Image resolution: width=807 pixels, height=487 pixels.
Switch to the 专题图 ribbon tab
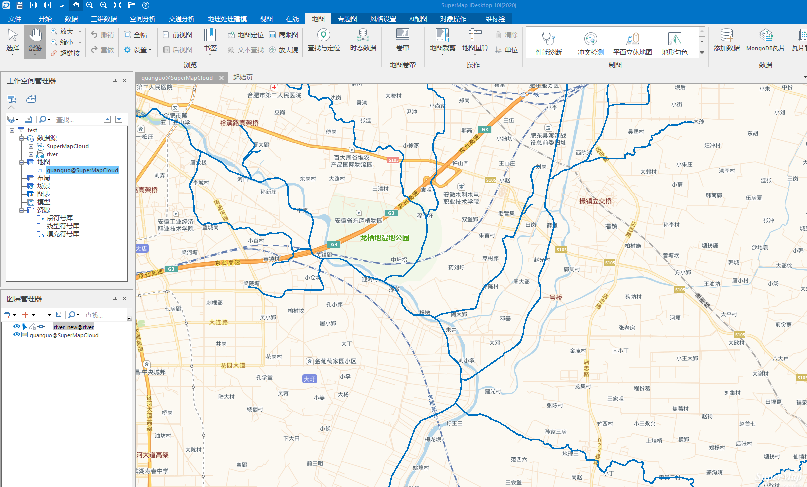coord(347,19)
